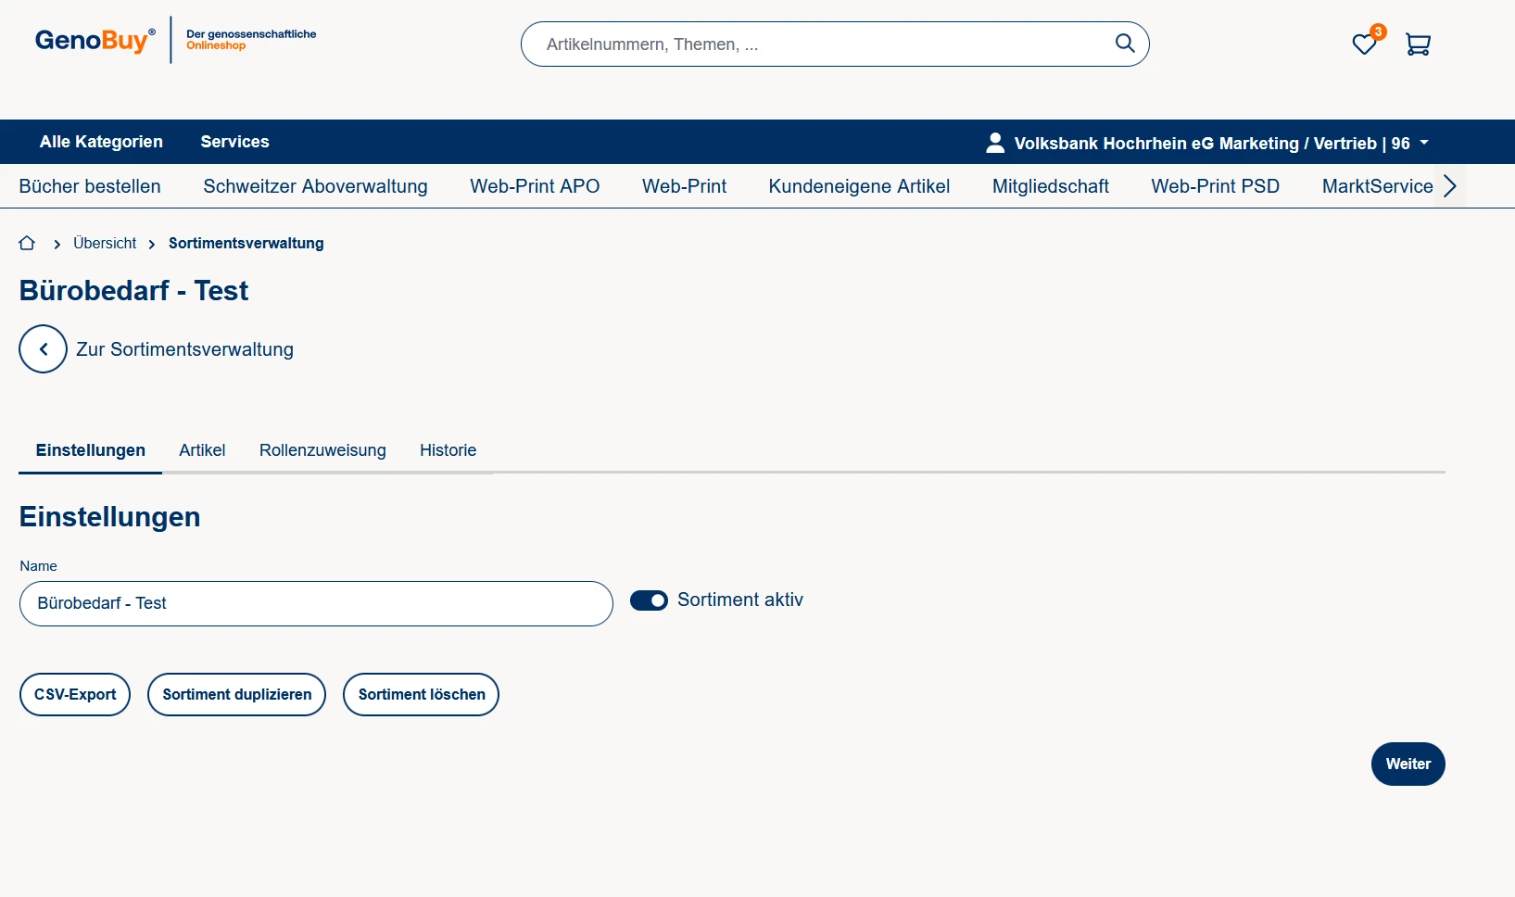Click the GenoBuy logo
This screenshot has height=897, width=1515.
pyautogui.click(x=95, y=41)
